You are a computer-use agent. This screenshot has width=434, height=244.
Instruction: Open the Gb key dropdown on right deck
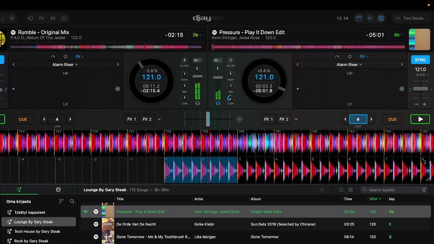[398, 35]
